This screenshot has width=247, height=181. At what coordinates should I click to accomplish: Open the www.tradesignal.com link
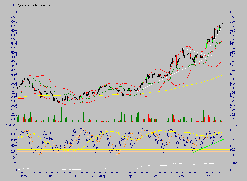pyautogui.click(x=37, y=5)
